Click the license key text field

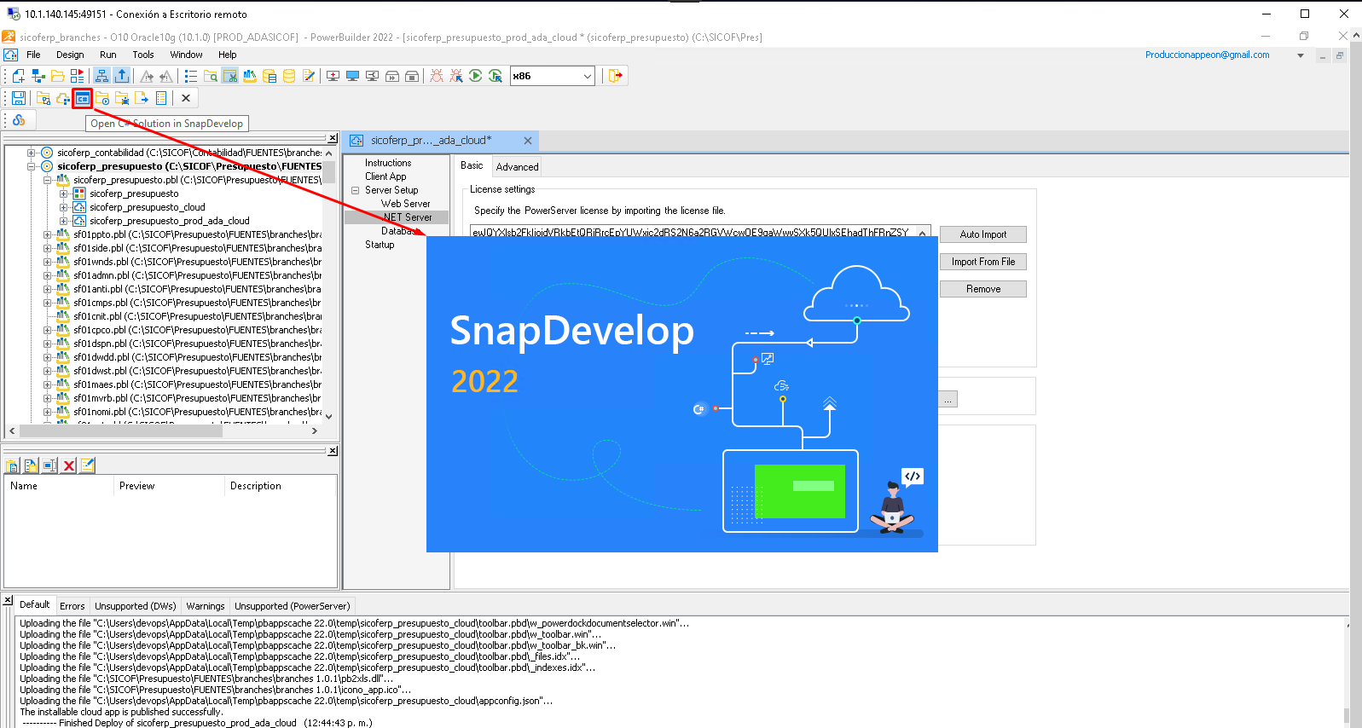tap(691, 232)
